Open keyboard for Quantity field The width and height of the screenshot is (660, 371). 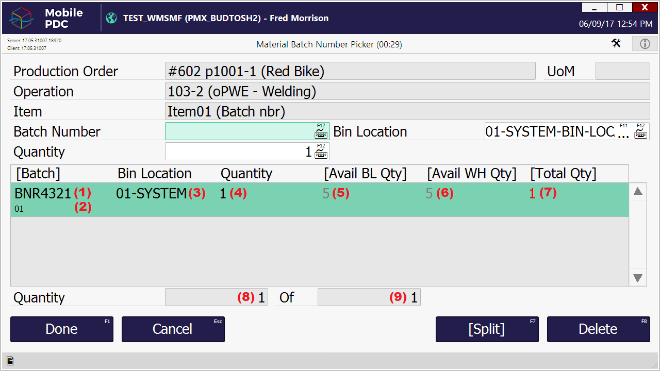[x=321, y=152]
